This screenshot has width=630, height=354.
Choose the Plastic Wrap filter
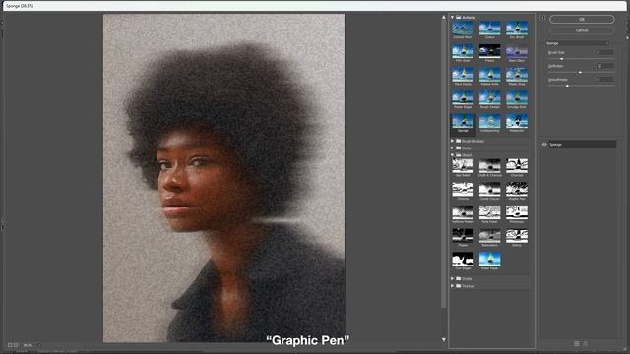(x=517, y=76)
